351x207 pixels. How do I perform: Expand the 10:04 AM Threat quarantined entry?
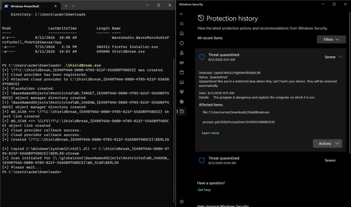(x=270, y=160)
